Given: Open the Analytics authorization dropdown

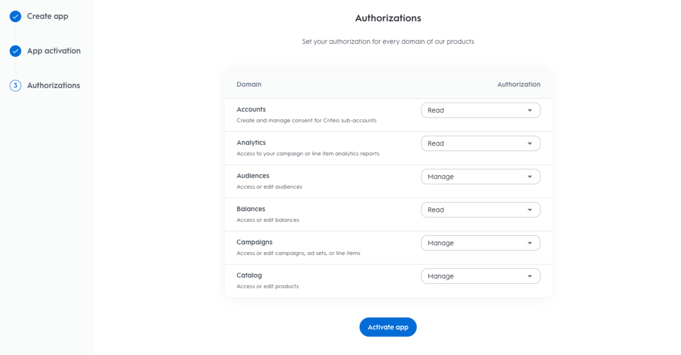Looking at the screenshot, I should pyautogui.click(x=480, y=143).
